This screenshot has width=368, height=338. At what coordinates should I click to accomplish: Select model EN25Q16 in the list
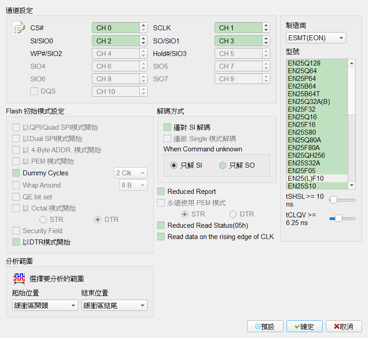[x=317, y=117]
